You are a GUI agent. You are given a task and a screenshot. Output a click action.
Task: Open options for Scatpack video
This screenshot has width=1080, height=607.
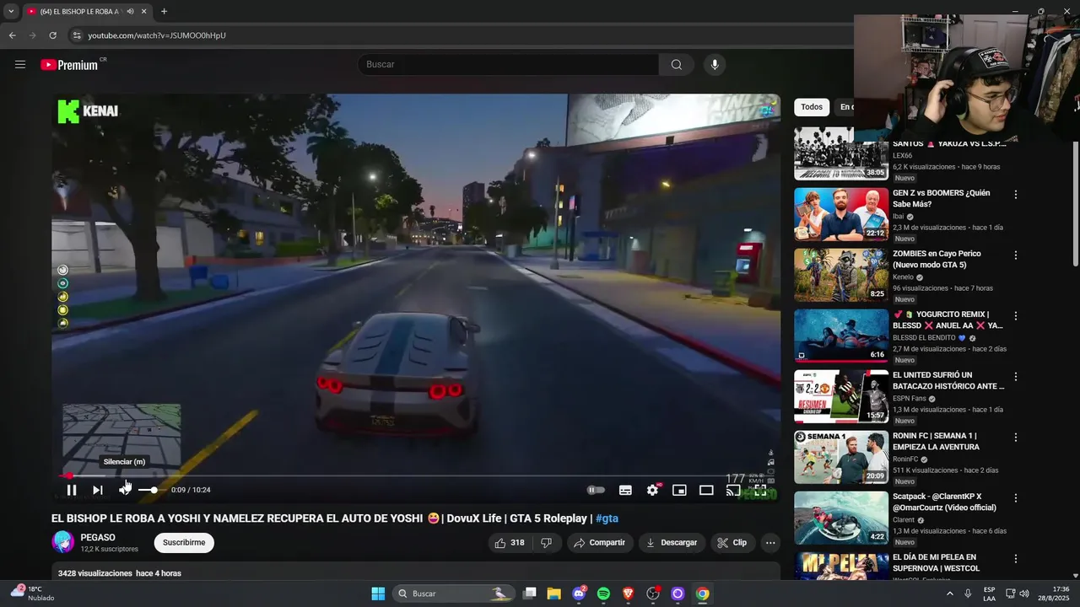point(1016,498)
